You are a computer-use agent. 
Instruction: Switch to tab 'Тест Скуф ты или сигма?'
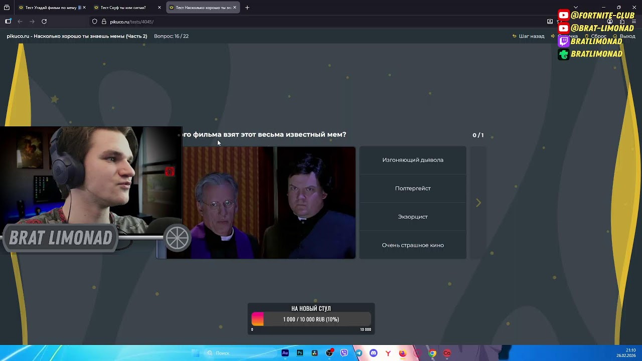click(x=123, y=8)
